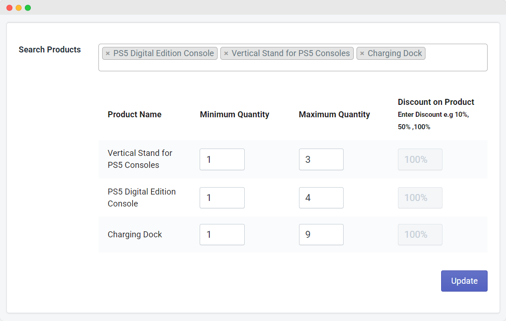Remove PS5 Digital Edition Console tag
The image size is (506, 321).
click(108, 53)
